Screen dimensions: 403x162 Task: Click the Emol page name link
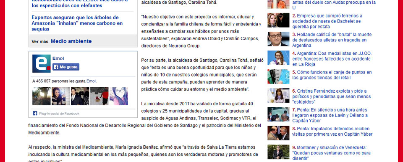[x=58, y=58]
